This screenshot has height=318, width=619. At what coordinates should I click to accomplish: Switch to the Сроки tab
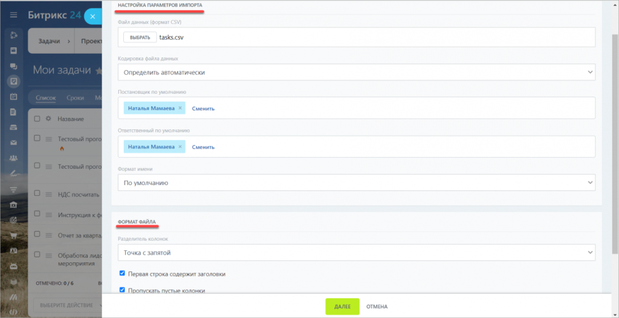(x=75, y=97)
